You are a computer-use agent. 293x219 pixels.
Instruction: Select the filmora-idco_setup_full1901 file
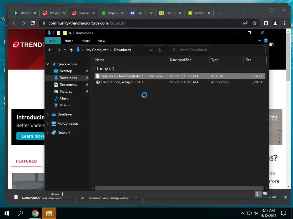[x=180, y=82]
